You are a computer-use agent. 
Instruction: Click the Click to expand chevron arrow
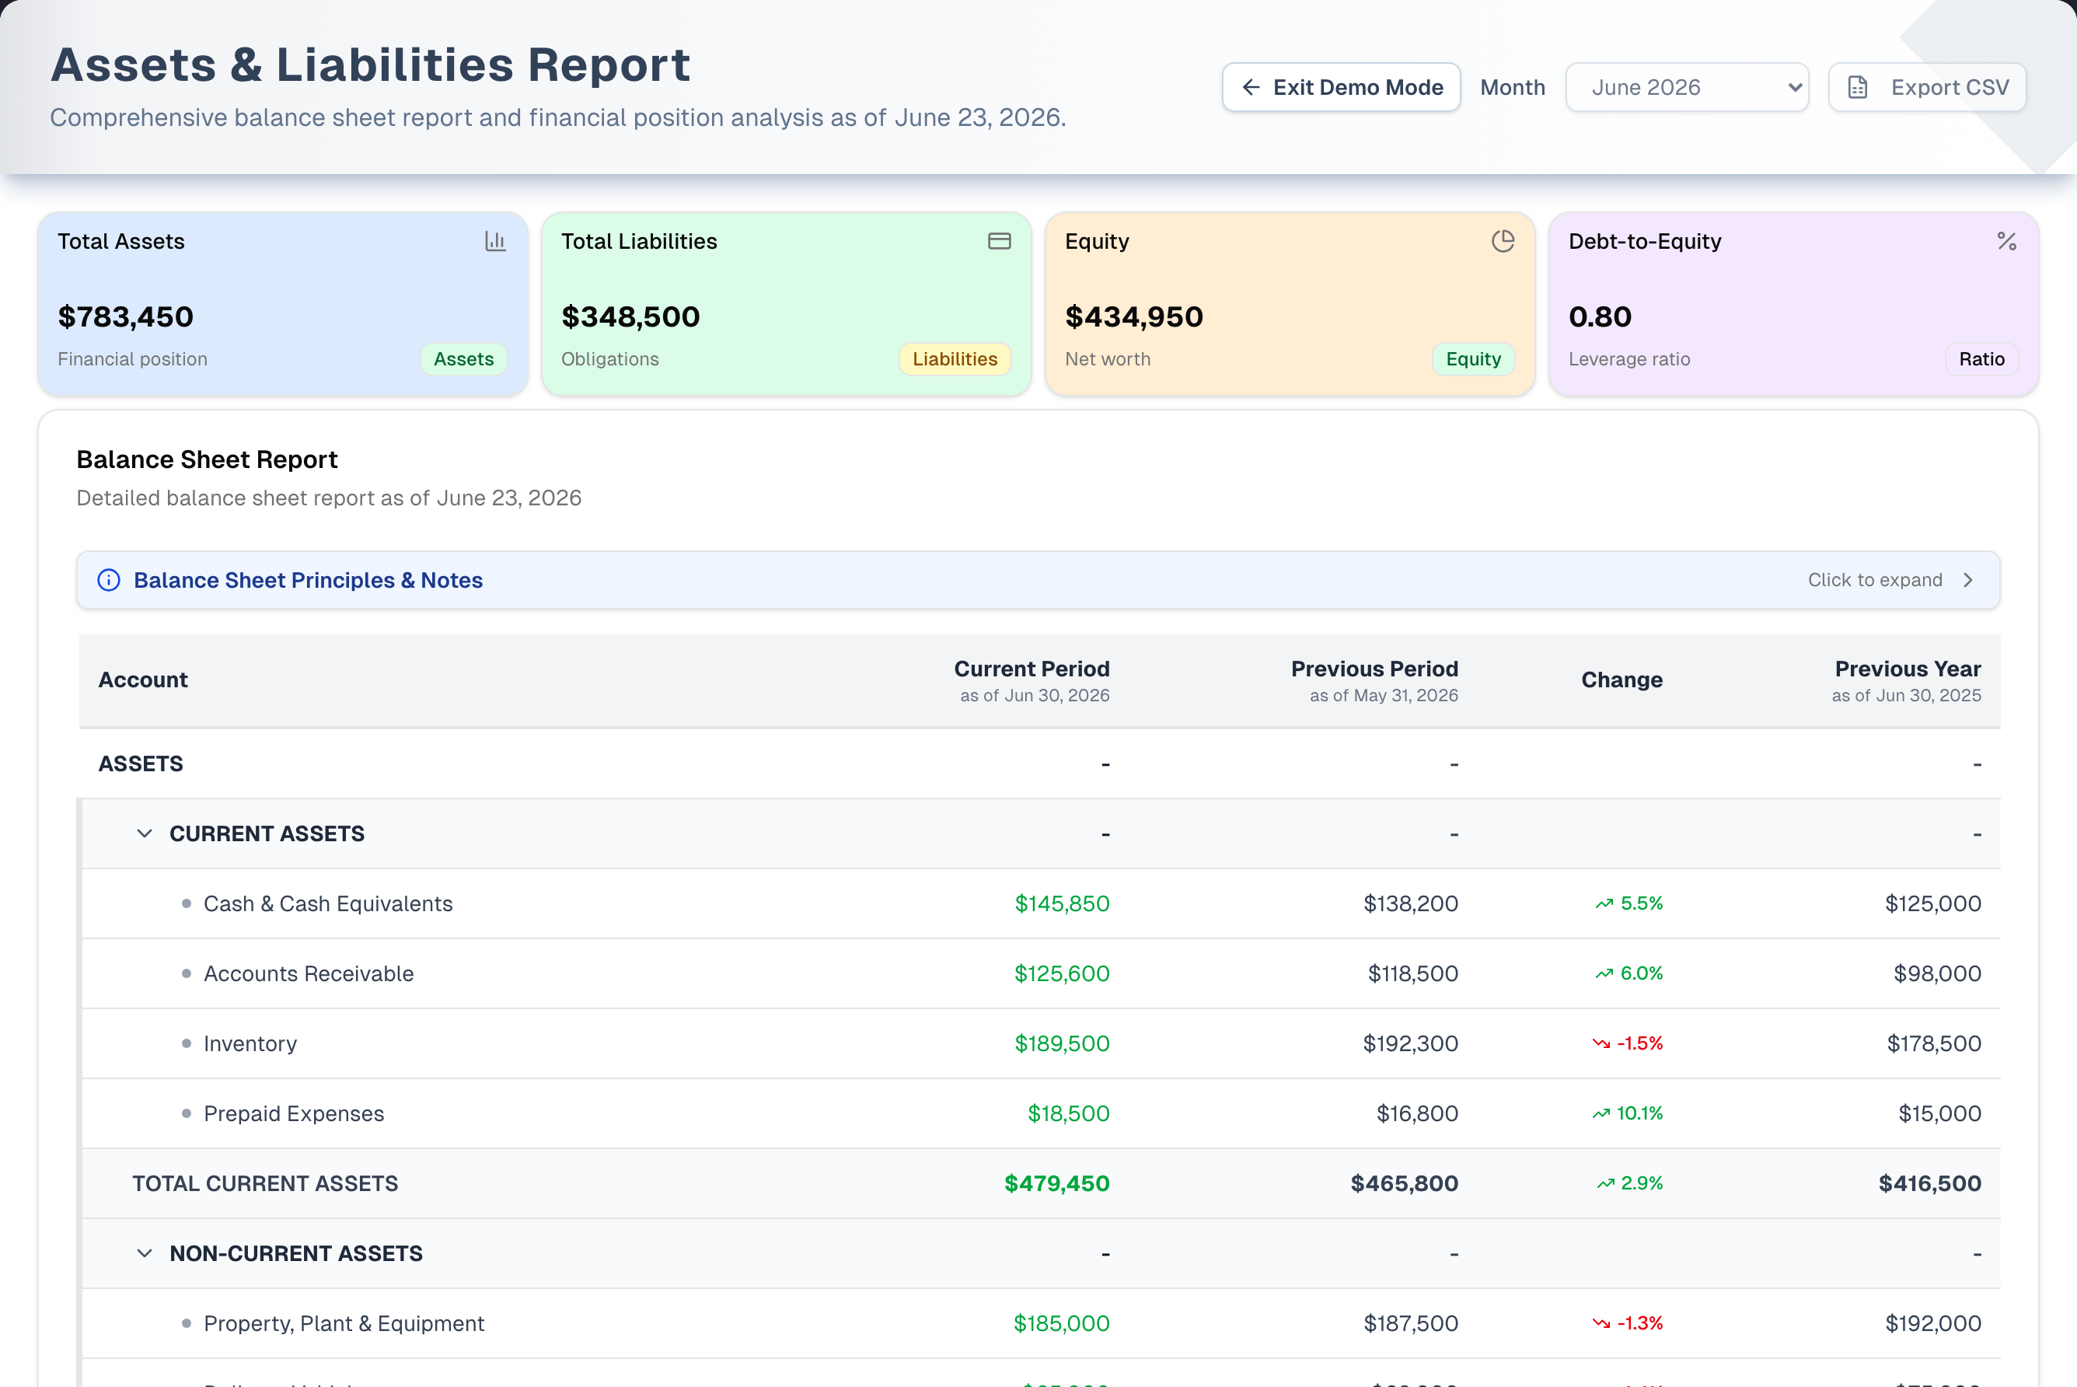click(1967, 579)
